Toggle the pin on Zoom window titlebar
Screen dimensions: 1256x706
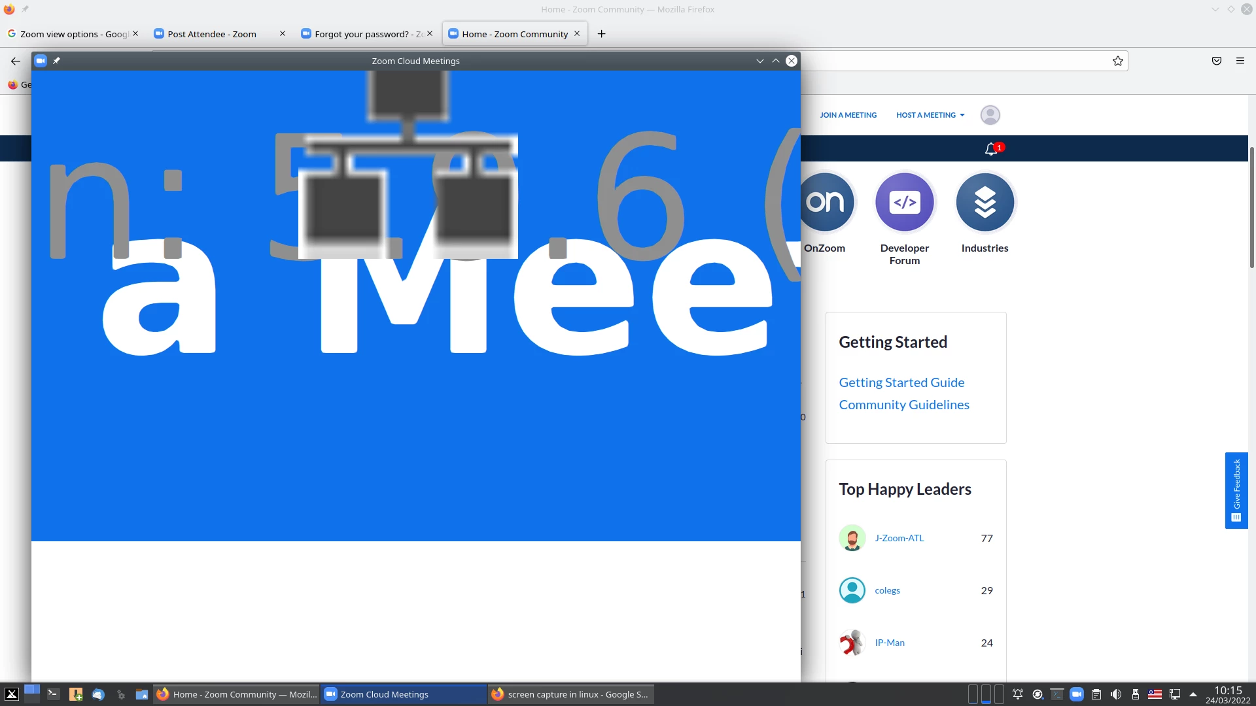57,61
